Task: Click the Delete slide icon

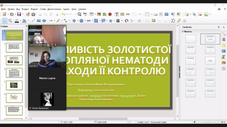Action: click(x=200, y=14)
